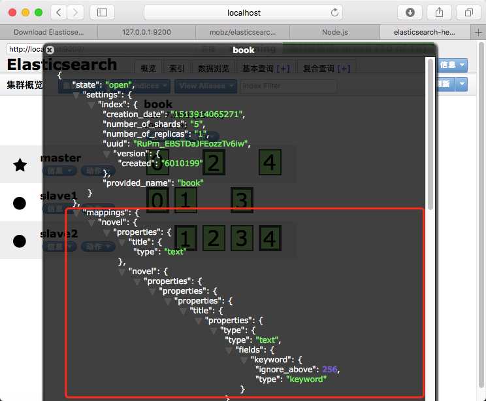Collapse first "title" node under novel

(x=121, y=243)
